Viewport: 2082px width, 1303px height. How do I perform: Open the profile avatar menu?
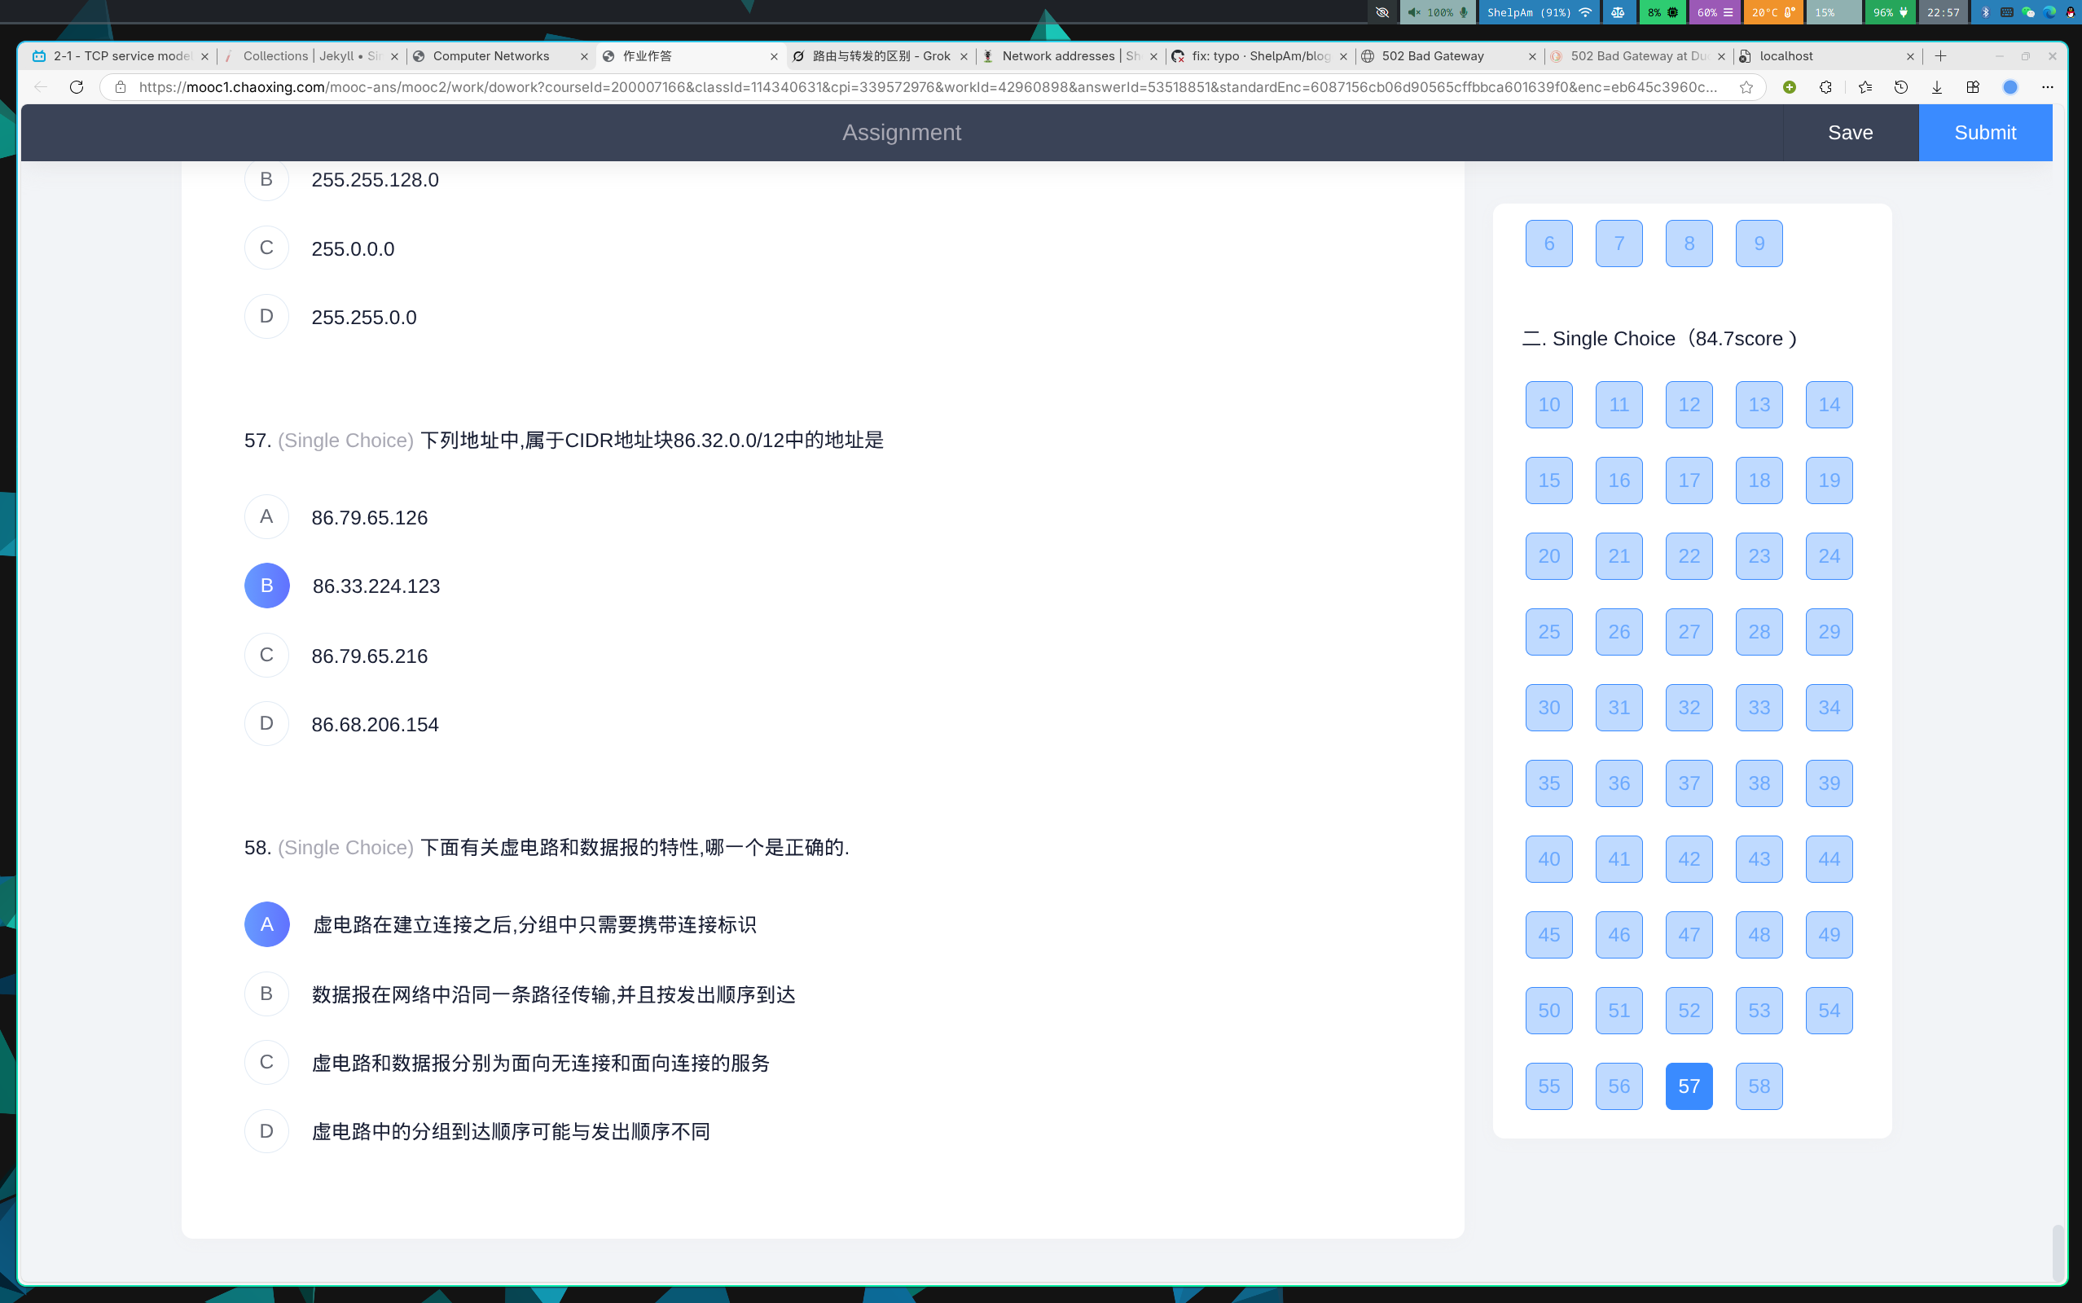click(x=2011, y=87)
